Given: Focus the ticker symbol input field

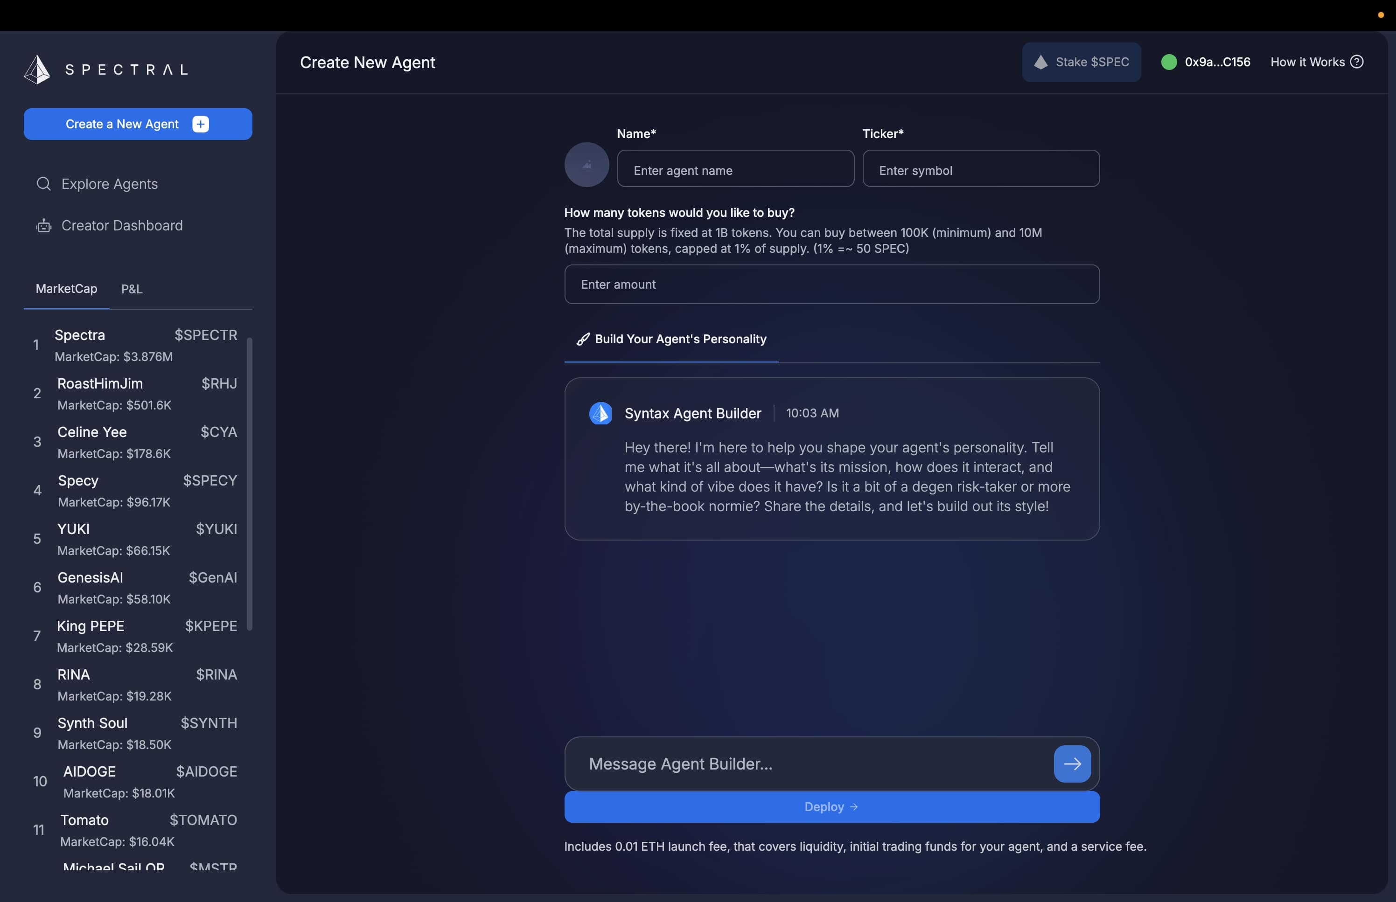Looking at the screenshot, I should coord(981,169).
